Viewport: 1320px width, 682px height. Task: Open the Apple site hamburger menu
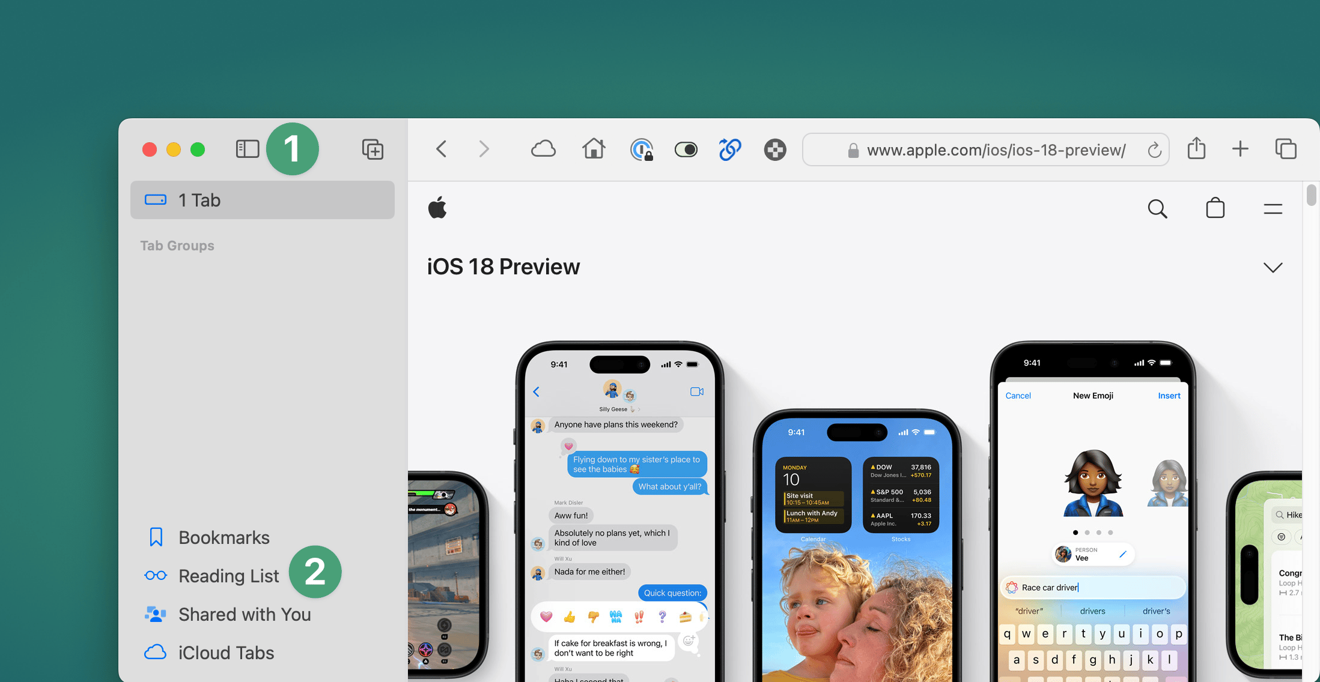[x=1273, y=209]
